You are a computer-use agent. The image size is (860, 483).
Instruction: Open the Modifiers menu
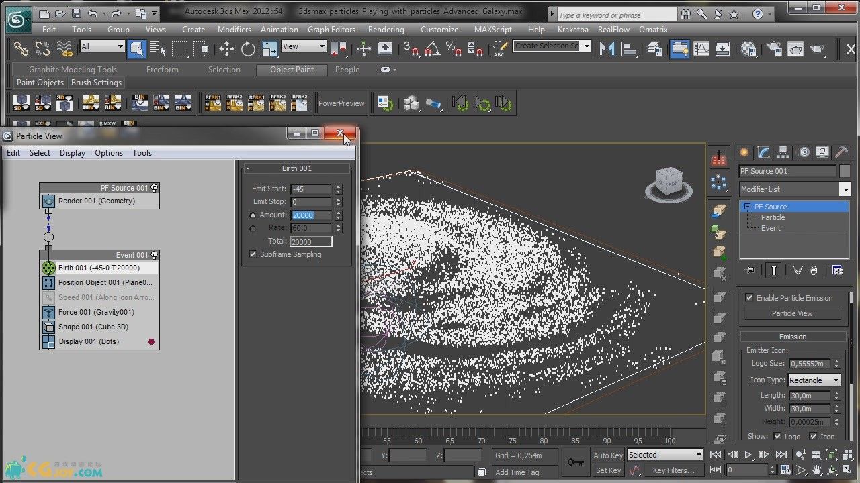pos(234,30)
